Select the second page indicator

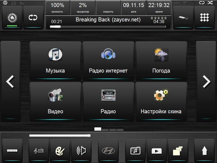[105, 129]
